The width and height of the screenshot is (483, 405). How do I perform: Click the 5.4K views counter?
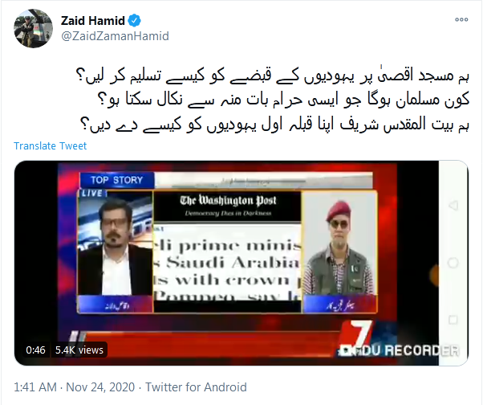click(79, 350)
